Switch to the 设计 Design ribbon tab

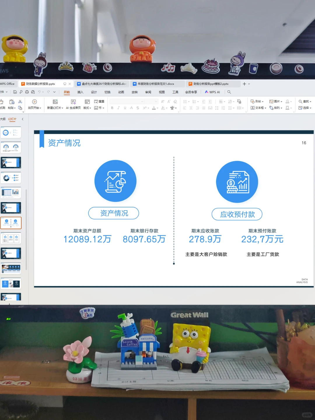point(94,92)
